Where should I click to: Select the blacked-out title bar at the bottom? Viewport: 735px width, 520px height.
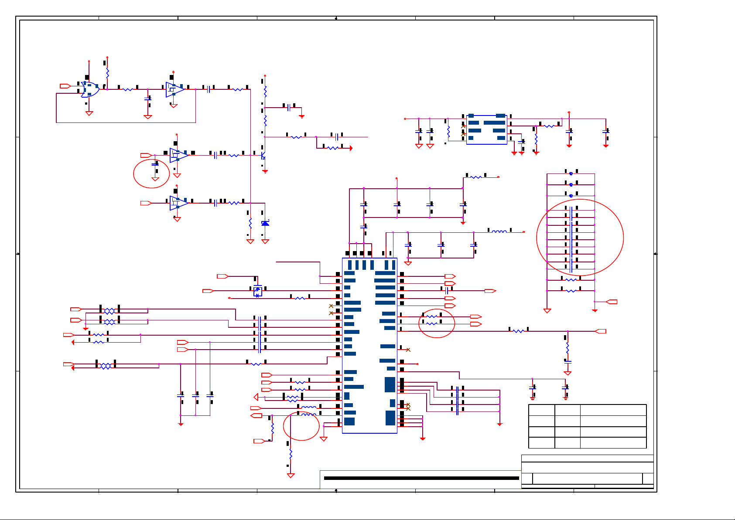[421, 478]
